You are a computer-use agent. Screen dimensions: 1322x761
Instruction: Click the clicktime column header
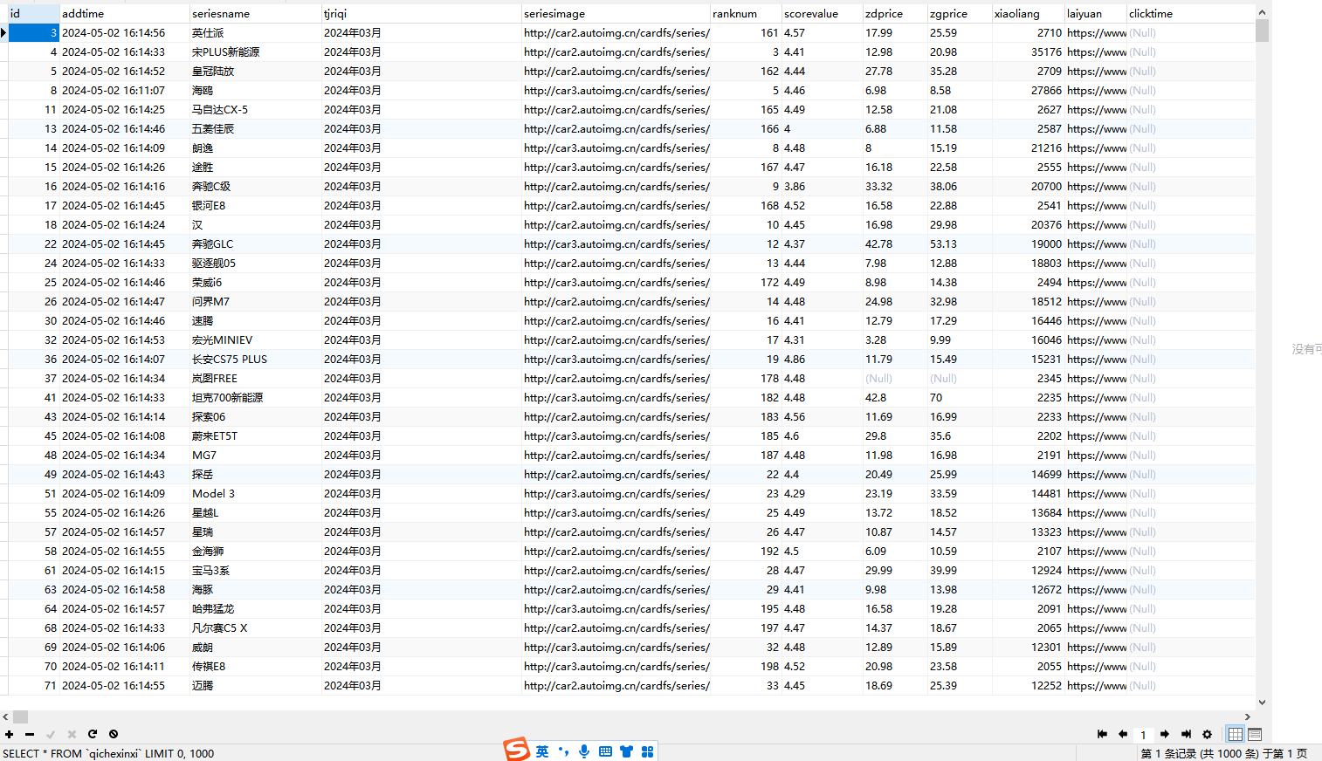click(x=1191, y=14)
